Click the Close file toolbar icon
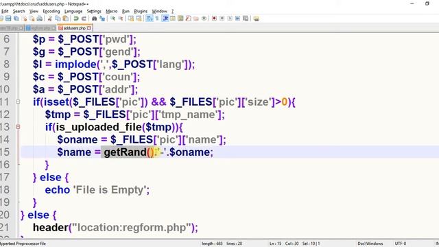 pyautogui.click(x=25, y=19)
